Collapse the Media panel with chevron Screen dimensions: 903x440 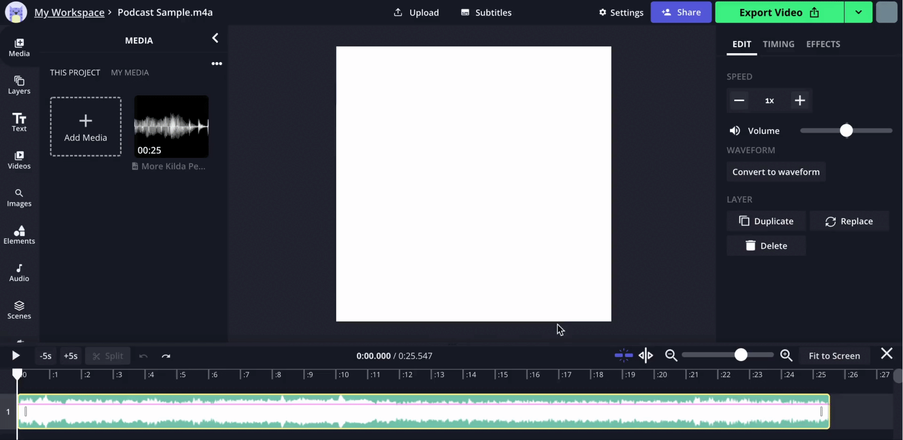215,38
